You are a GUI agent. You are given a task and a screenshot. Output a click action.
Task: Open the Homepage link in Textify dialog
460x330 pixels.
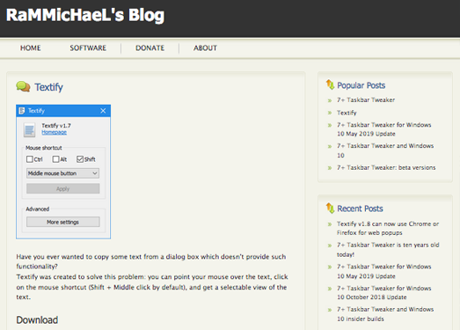(54, 132)
